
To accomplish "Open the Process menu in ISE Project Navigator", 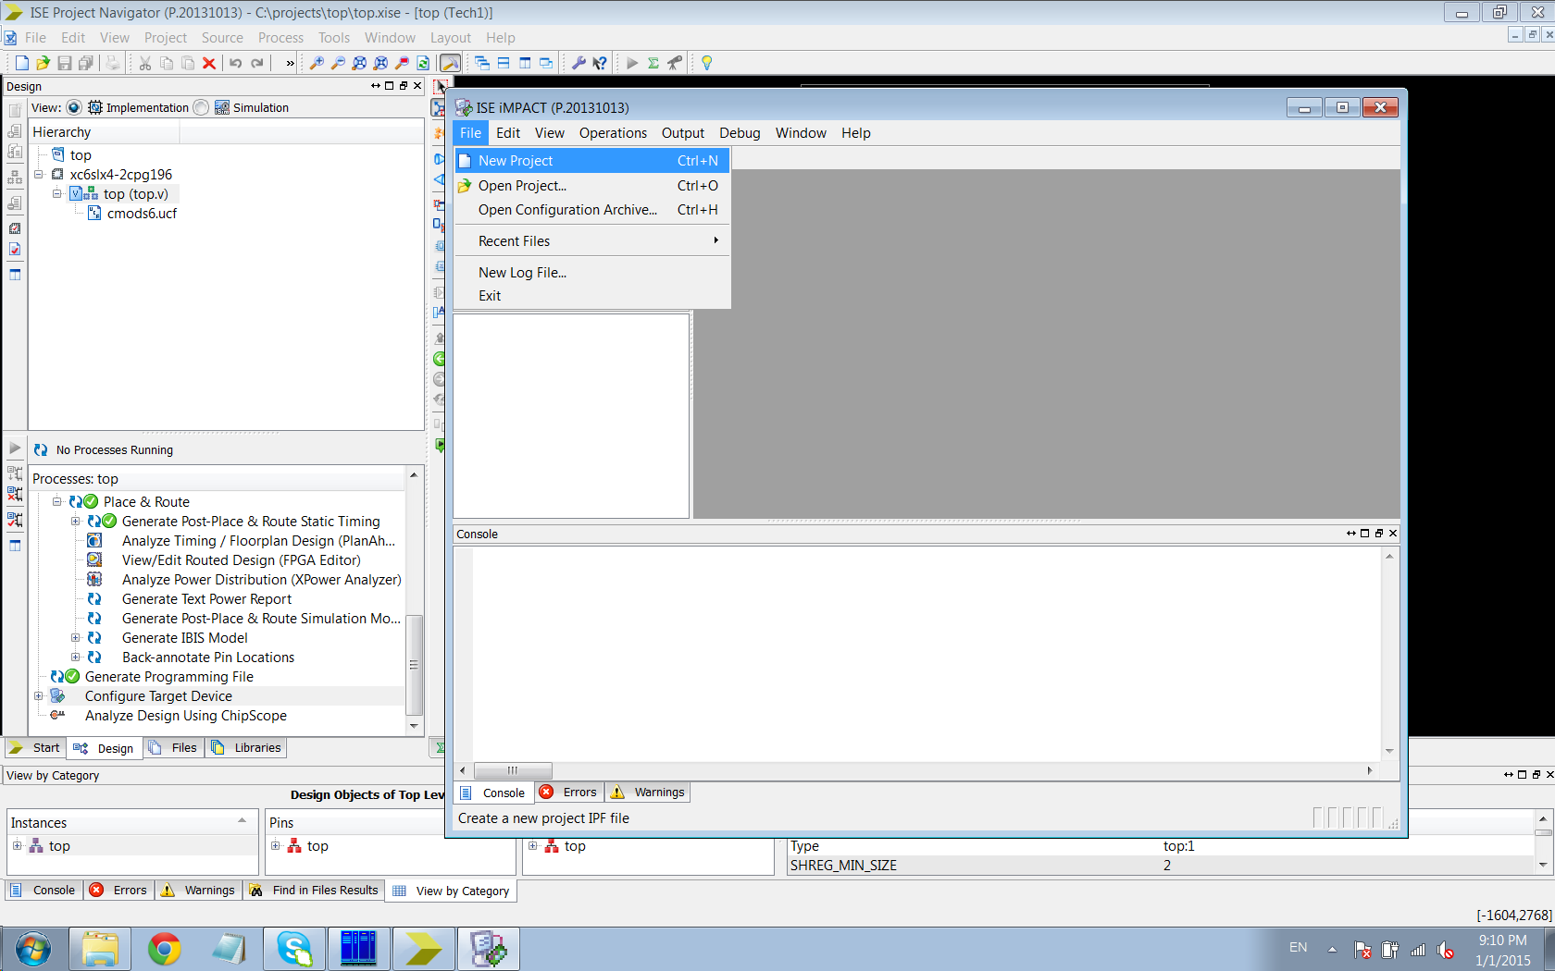I will click(x=280, y=38).
